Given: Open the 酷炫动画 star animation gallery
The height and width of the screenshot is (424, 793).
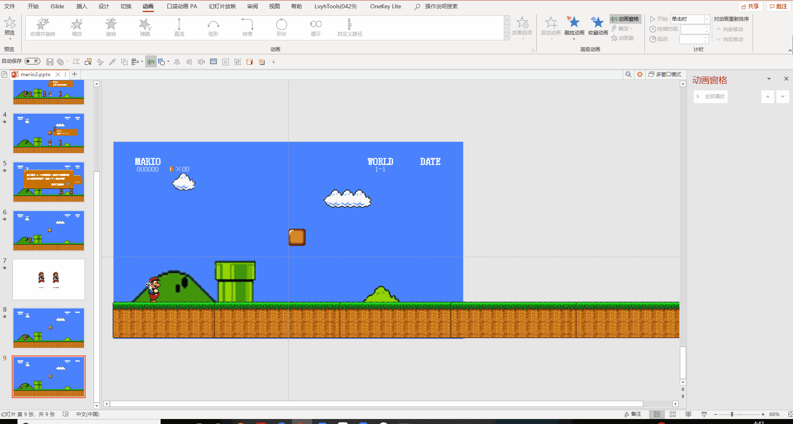Looking at the screenshot, I should (574, 27).
